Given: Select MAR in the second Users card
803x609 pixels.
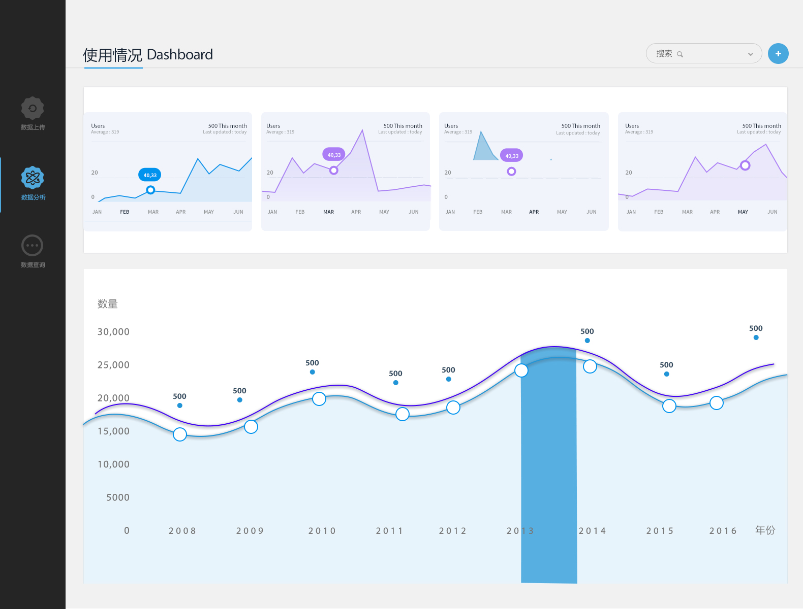Looking at the screenshot, I should tap(329, 212).
